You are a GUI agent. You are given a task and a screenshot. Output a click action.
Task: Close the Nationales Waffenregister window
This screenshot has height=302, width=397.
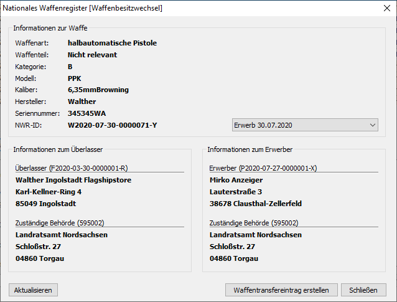coord(382,9)
